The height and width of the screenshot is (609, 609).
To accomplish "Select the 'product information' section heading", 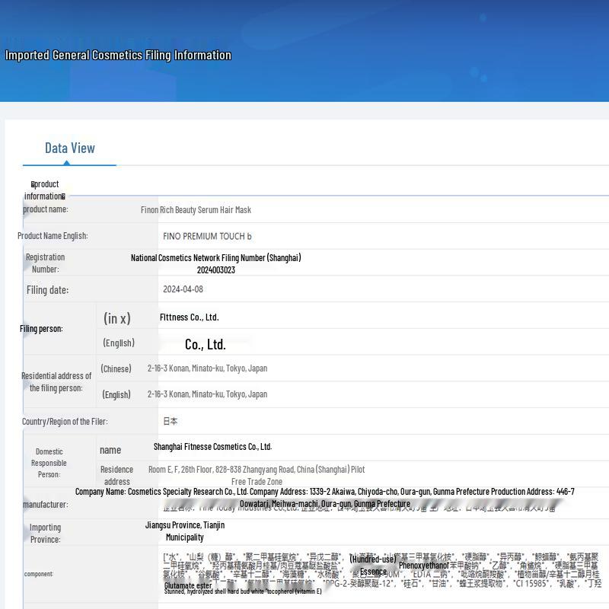I will pos(45,190).
